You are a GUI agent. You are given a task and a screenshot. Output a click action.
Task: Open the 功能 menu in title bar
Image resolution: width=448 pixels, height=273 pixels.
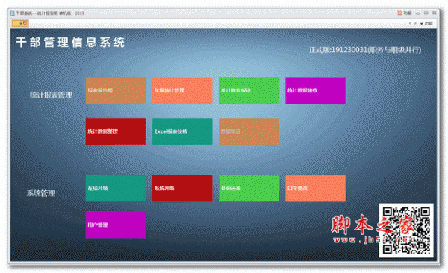(x=404, y=13)
